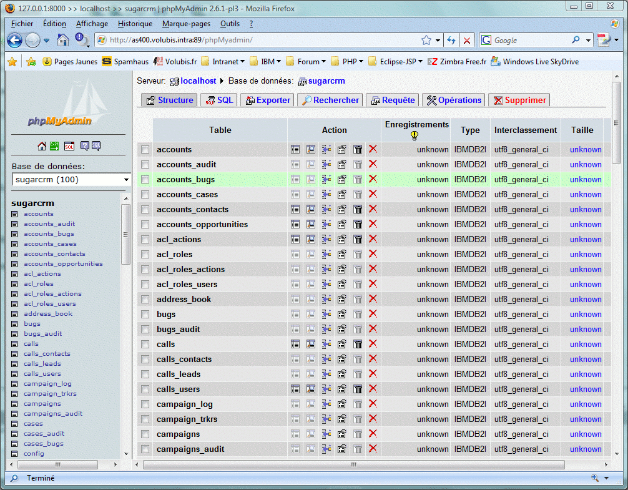Open the Marque-pages menu
Screen dimensions: 628x490
(186, 24)
